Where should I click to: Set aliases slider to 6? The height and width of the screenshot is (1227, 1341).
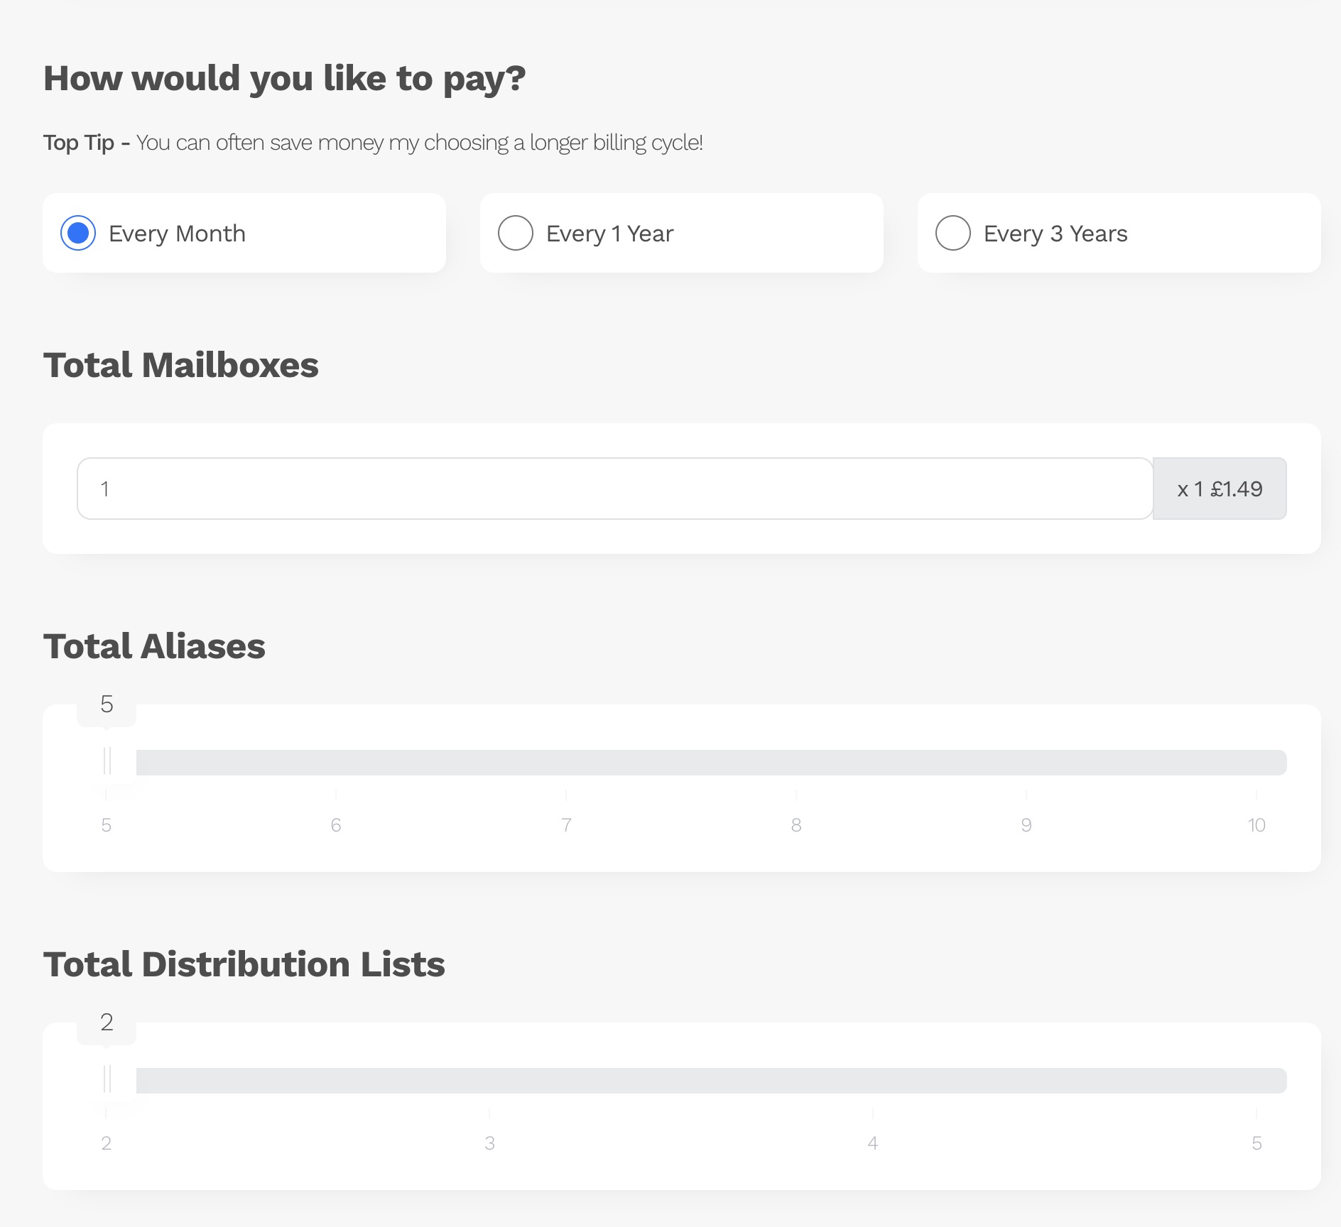[x=336, y=763]
